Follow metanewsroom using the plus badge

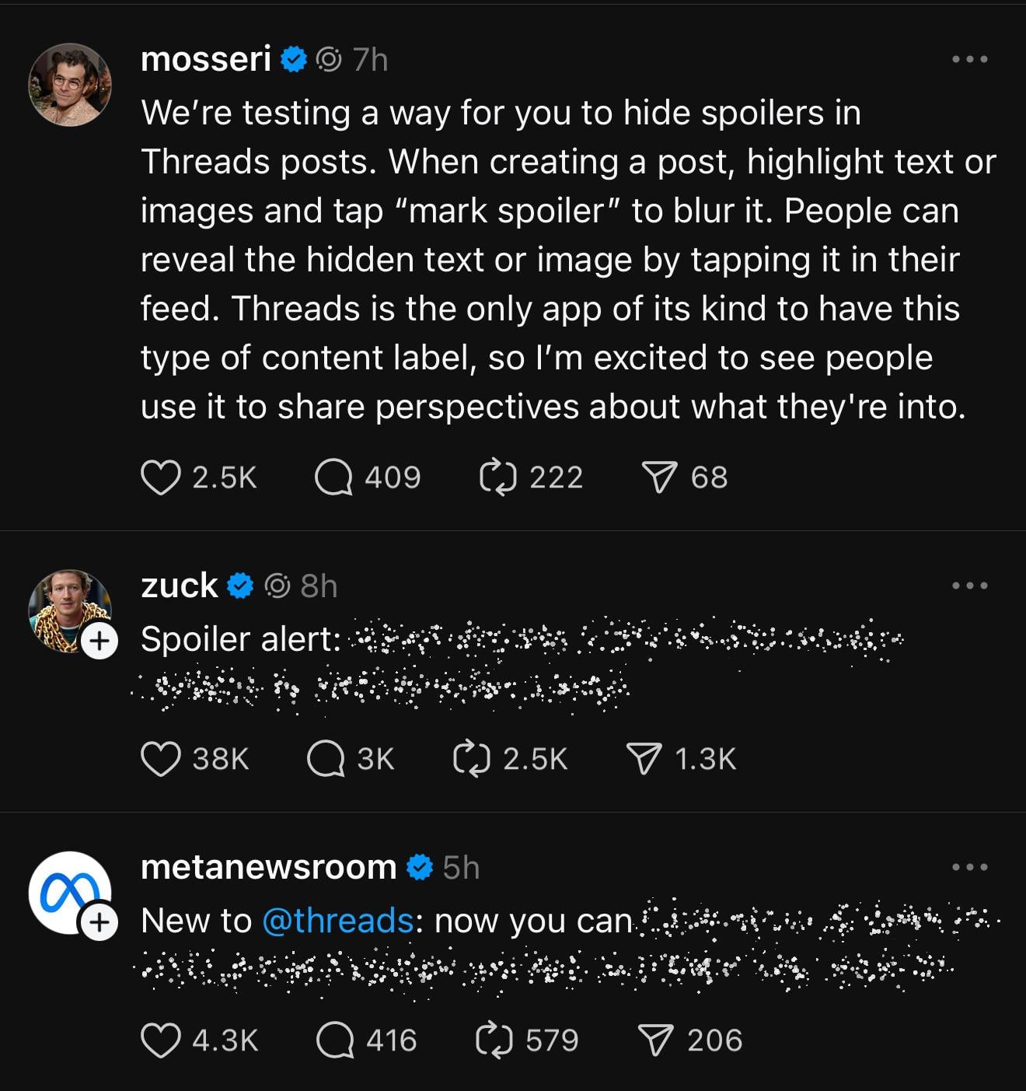click(99, 923)
